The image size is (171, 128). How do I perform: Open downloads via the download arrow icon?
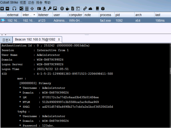click(x=44, y=9)
